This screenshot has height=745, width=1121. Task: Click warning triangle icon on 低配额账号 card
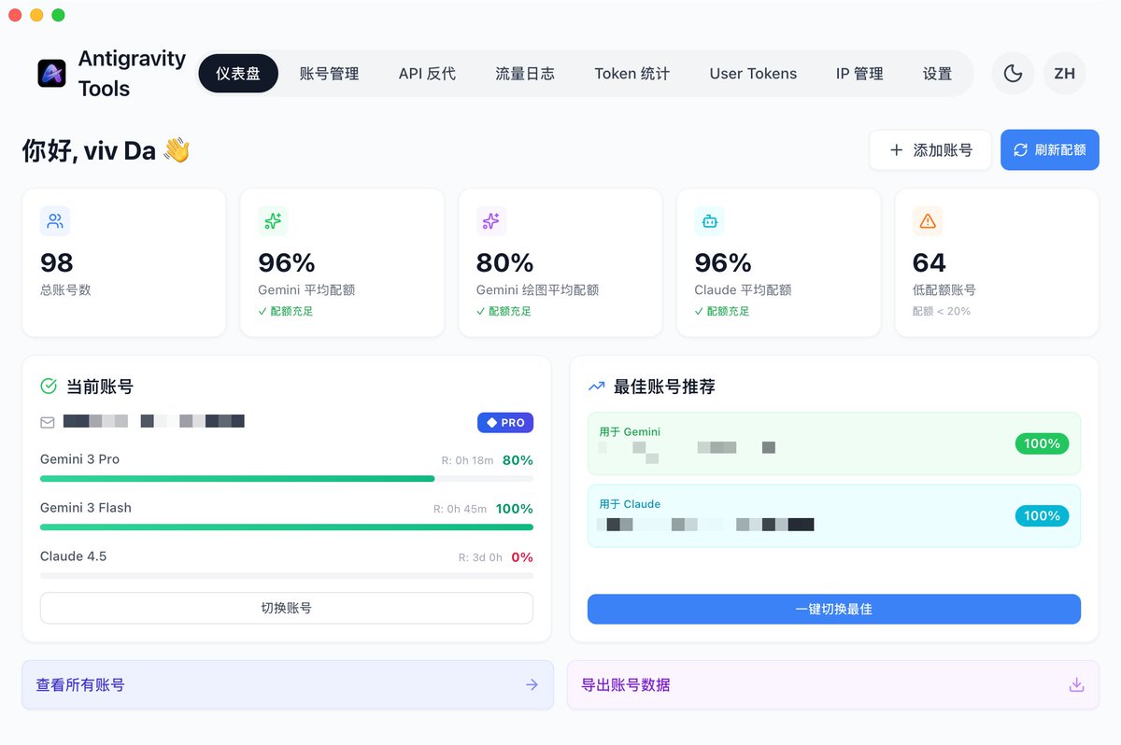[x=928, y=221]
